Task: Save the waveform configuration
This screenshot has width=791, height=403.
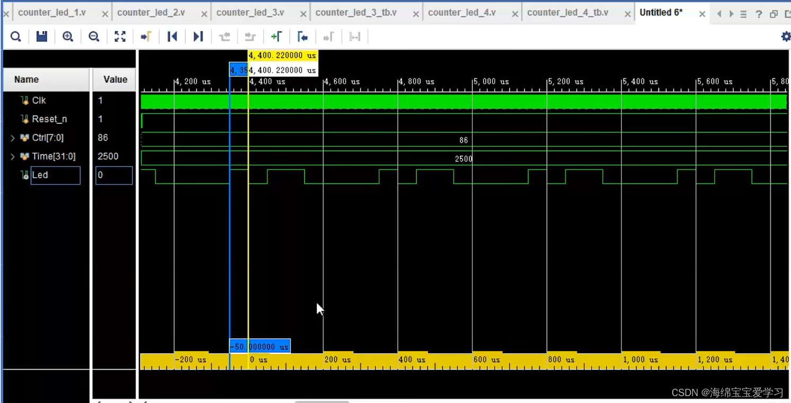Action: (x=42, y=37)
